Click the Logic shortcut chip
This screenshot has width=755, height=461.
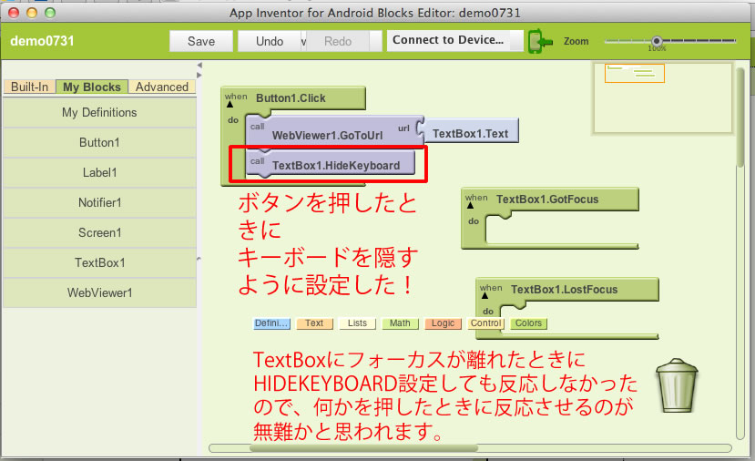(x=443, y=323)
